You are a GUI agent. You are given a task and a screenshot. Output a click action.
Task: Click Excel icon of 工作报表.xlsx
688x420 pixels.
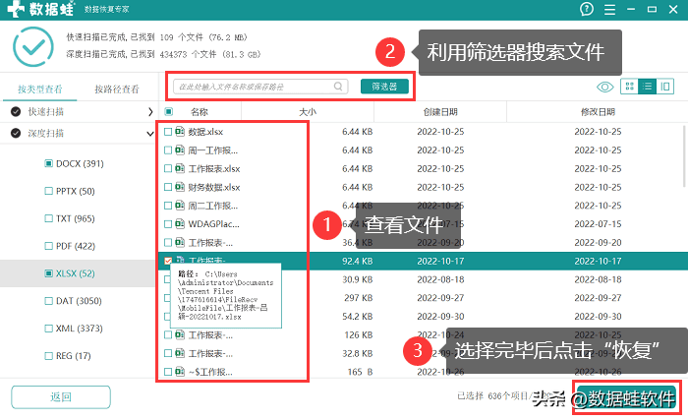180,168
